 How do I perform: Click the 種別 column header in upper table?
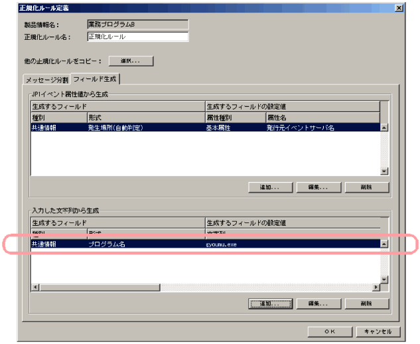pyautogui.click(x=59, y=118)
